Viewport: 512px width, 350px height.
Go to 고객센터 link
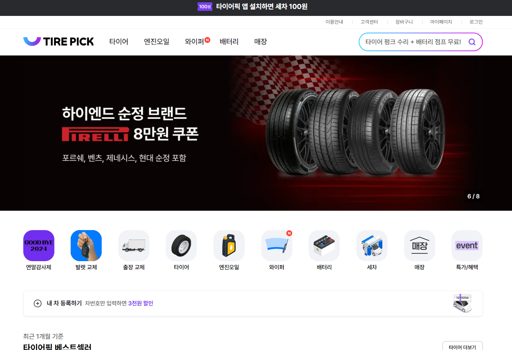pyautogui.click(x=369, y=22)
